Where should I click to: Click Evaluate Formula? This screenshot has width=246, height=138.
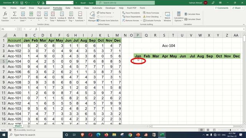[152, 20]
